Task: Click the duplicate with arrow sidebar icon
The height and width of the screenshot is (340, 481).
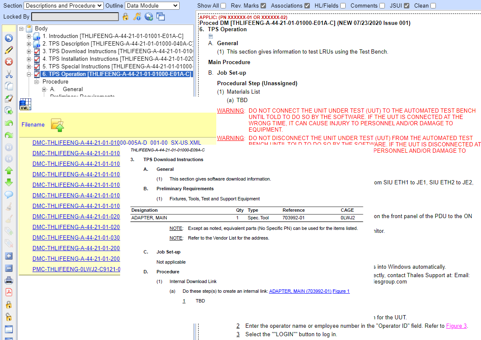Action: pos(9,111)
